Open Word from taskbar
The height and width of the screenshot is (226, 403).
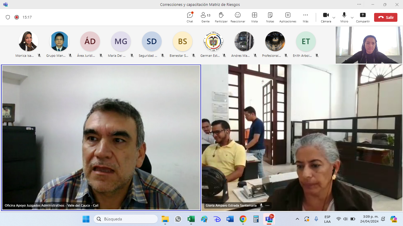230,219
